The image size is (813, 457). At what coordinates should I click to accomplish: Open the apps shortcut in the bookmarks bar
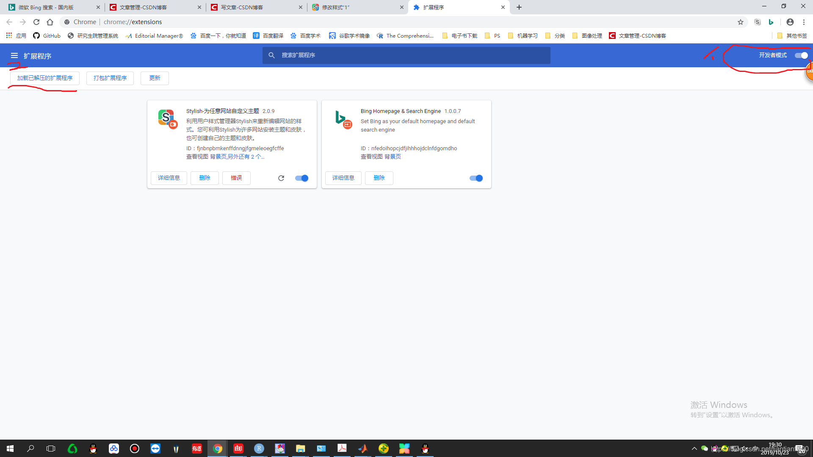pos(16,36)
